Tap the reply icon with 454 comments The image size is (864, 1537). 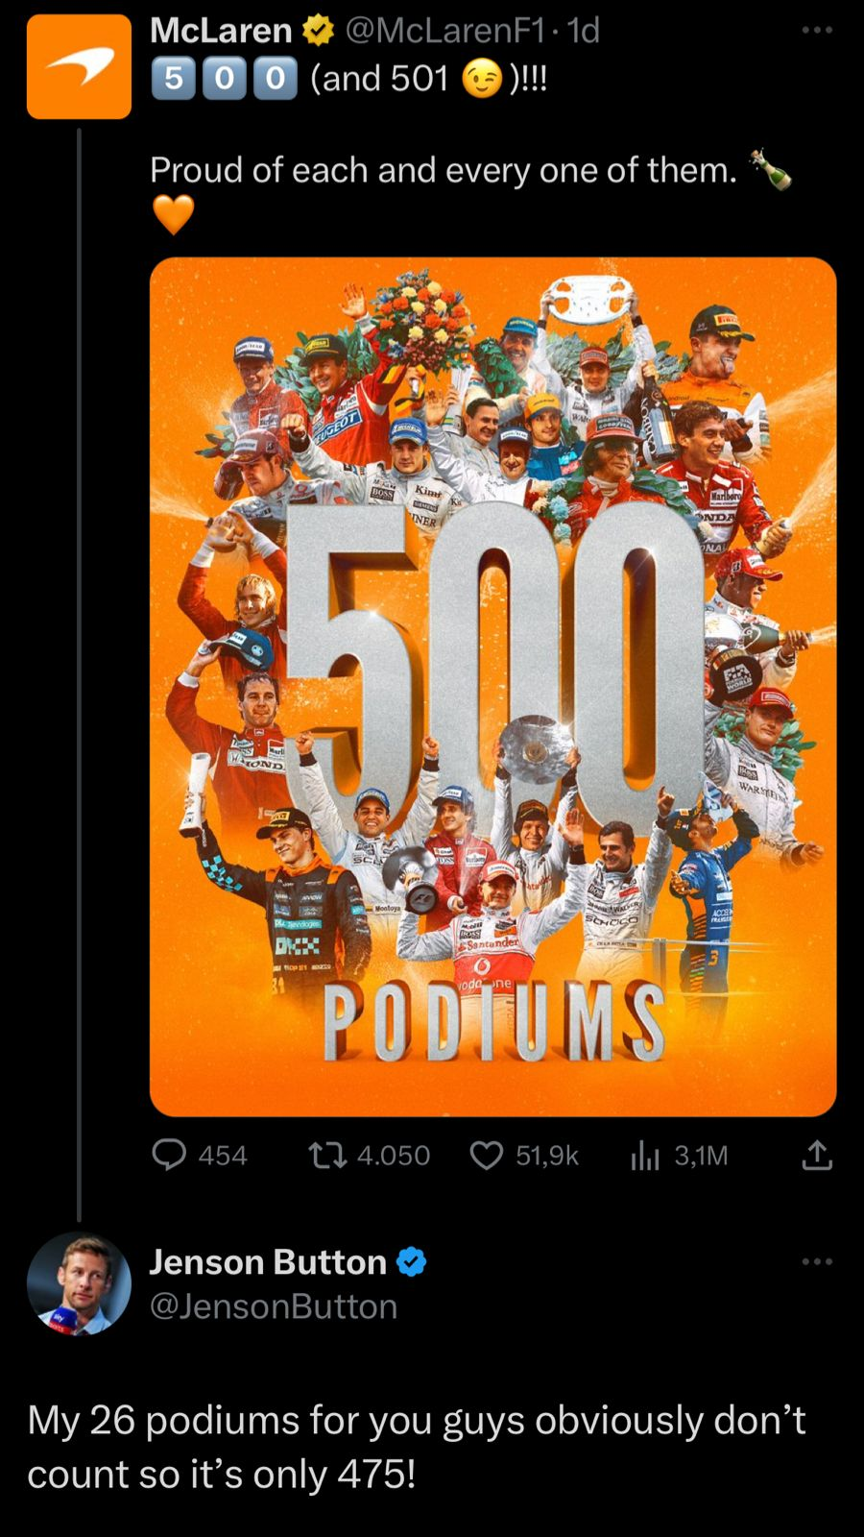point(170,1154)
